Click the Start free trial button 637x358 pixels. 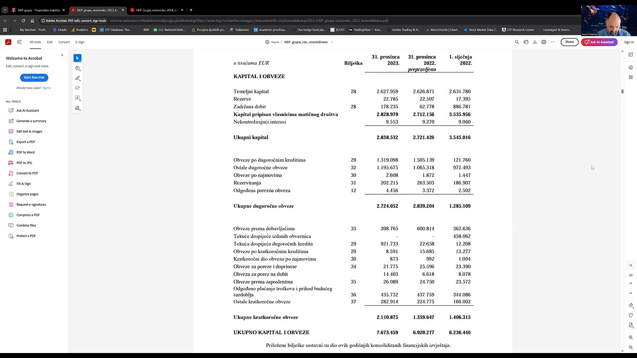[x=34, y=78]
